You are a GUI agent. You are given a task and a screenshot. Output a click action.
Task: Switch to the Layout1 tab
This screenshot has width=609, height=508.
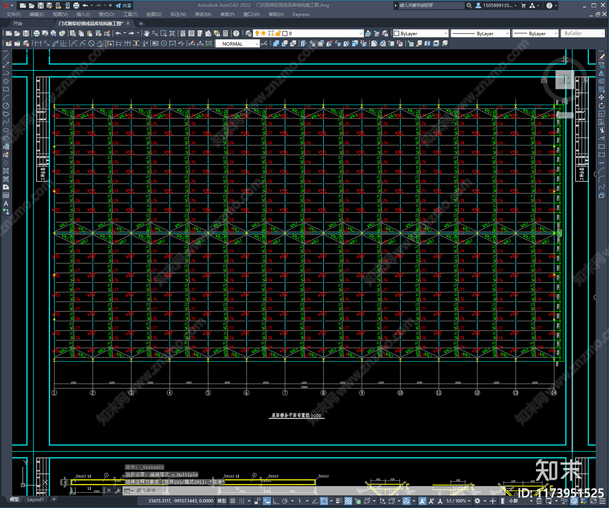tap(35, 499)
